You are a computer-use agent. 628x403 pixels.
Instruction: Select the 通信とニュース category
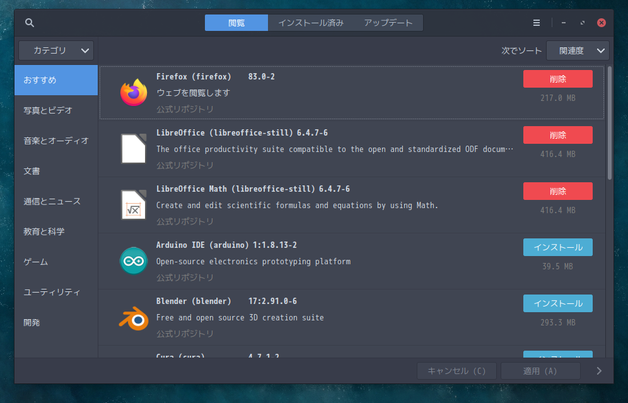click(56, 201)
